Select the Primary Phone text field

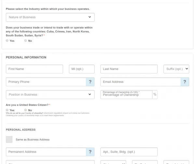pyautogui.click(x=45, y=82)
